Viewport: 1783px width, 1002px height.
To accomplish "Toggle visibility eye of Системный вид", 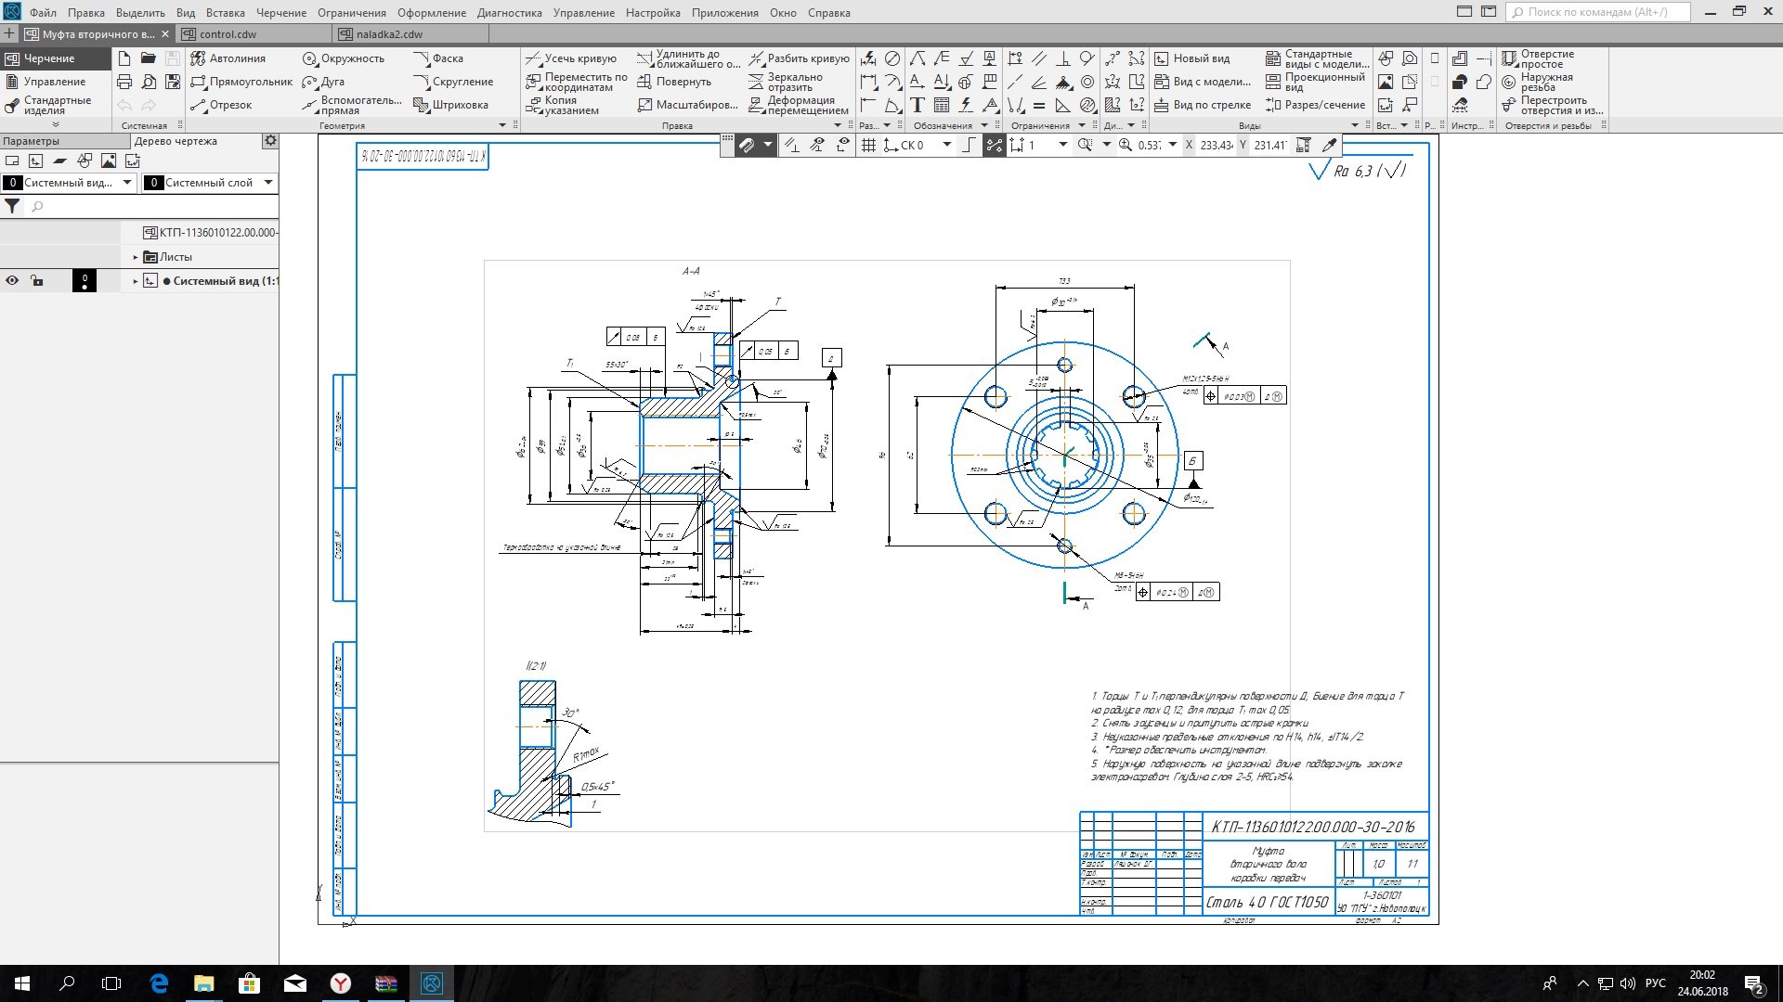I will tap(12, 280).
